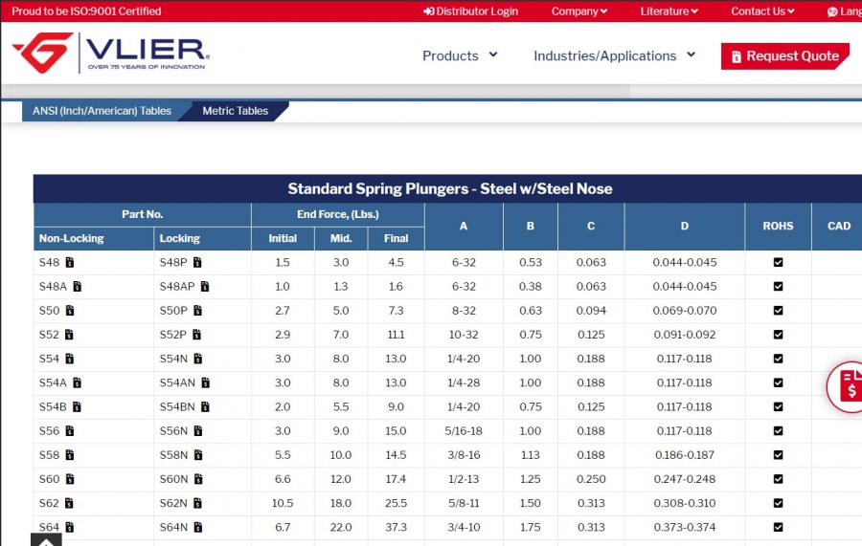Open the document icon beside S54N

198,359
